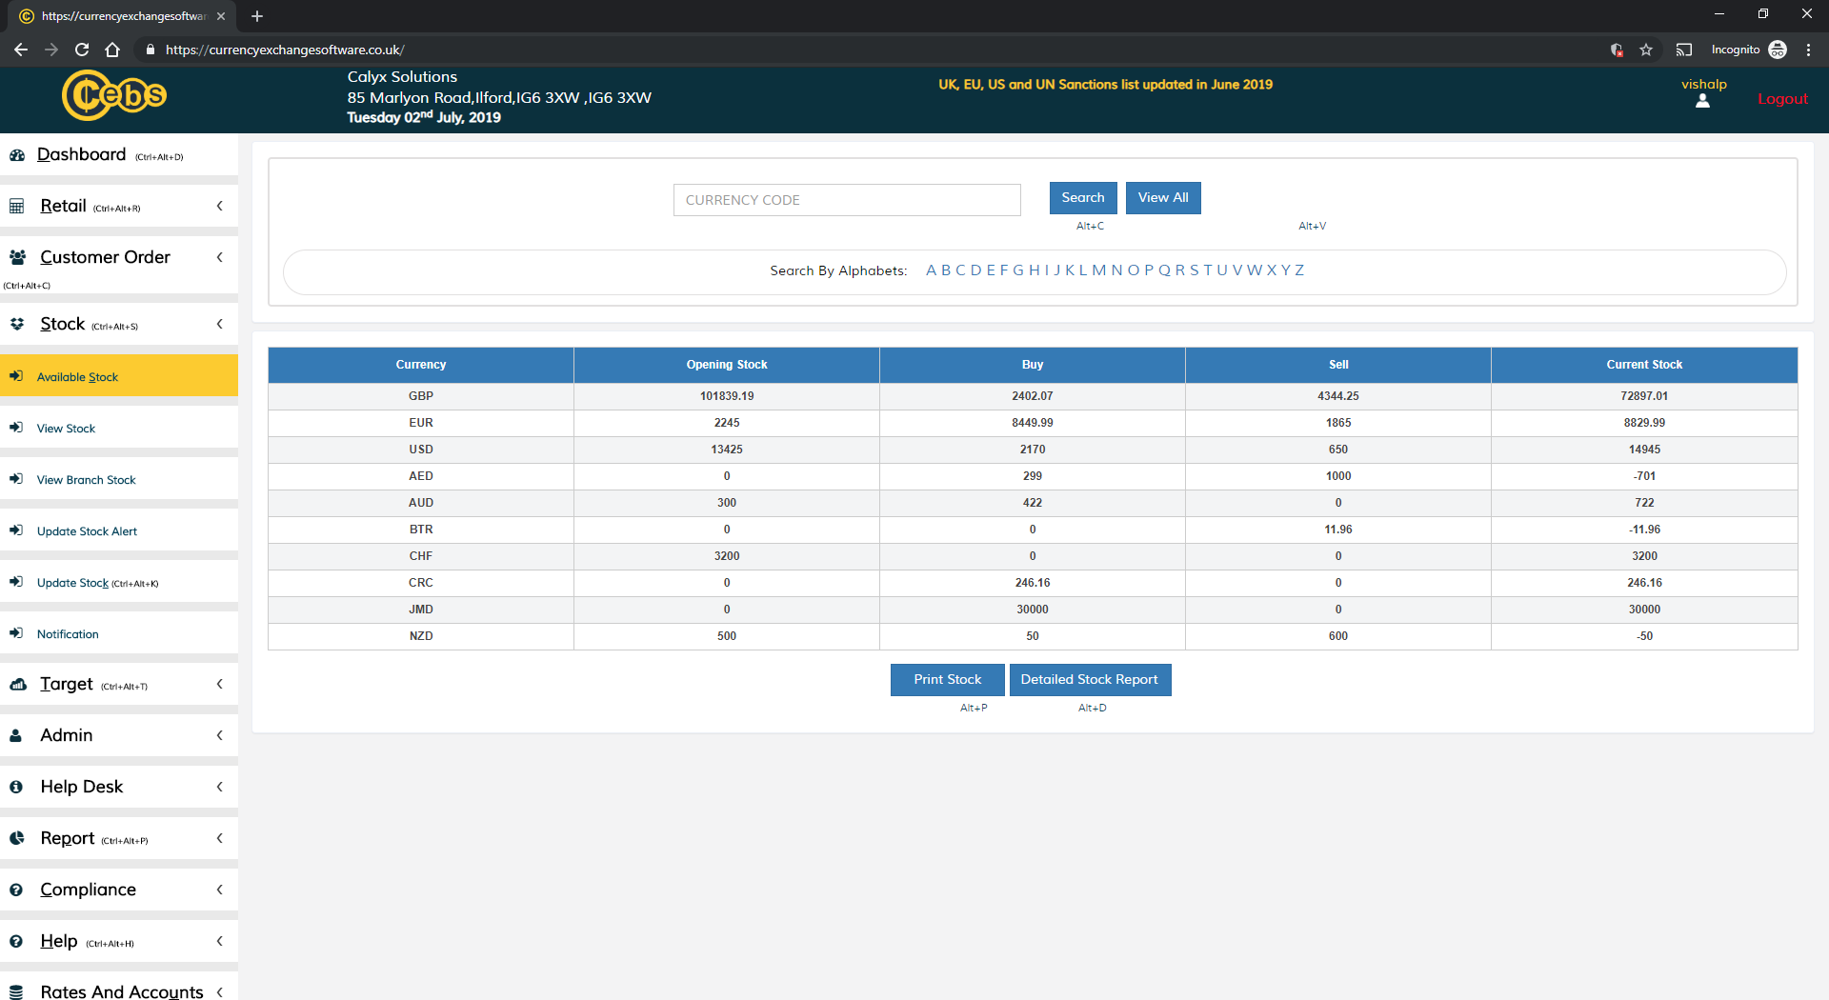Open View Branch Stock menu item
This screenshot has height=1000, width=1829.
[86, 480]
